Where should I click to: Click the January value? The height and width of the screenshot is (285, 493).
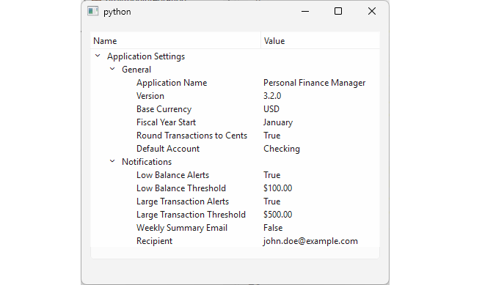tap(278, 122)
